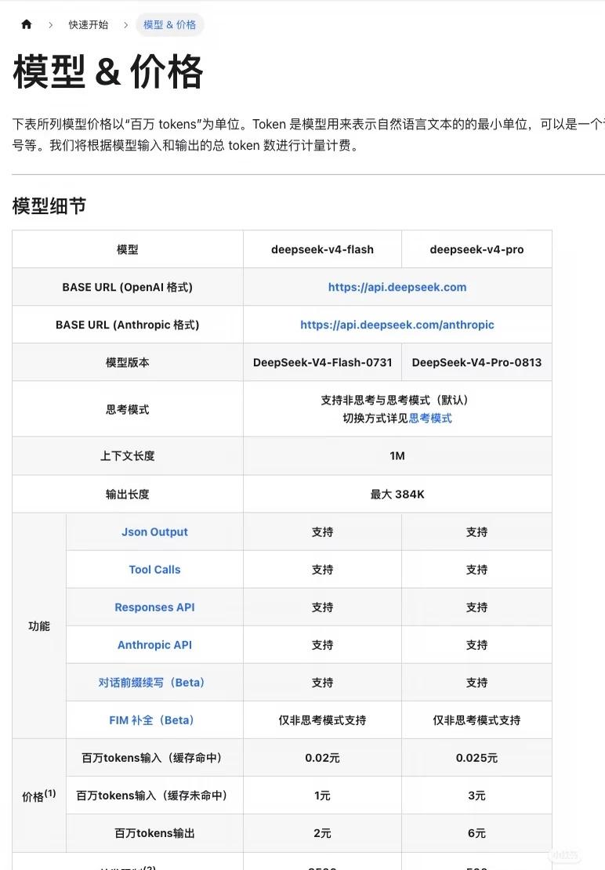This screenshot has width=605, height=870.
Task: Select the DeepSeek-V4-Flash-0731 version cell
Action: pos(322,362)
